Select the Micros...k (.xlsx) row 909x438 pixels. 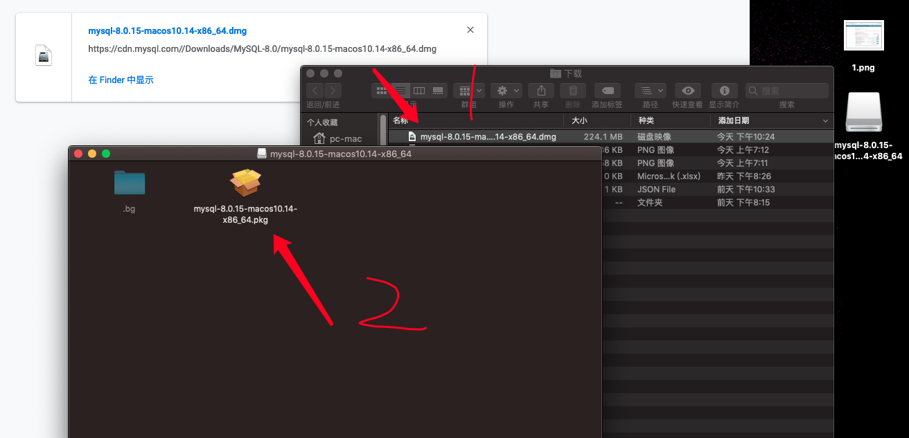[717, 176]
